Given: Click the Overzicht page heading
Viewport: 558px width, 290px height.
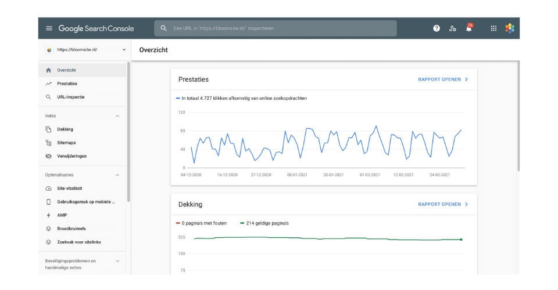Looking at the screenshot, I should (153, 50).
